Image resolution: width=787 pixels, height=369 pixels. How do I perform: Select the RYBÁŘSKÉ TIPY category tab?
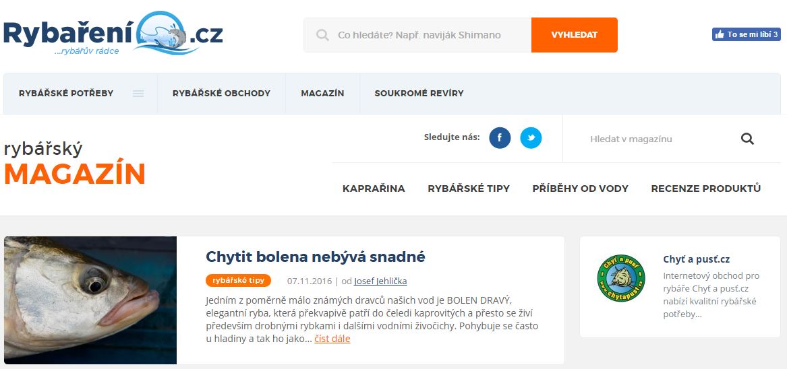469,189
